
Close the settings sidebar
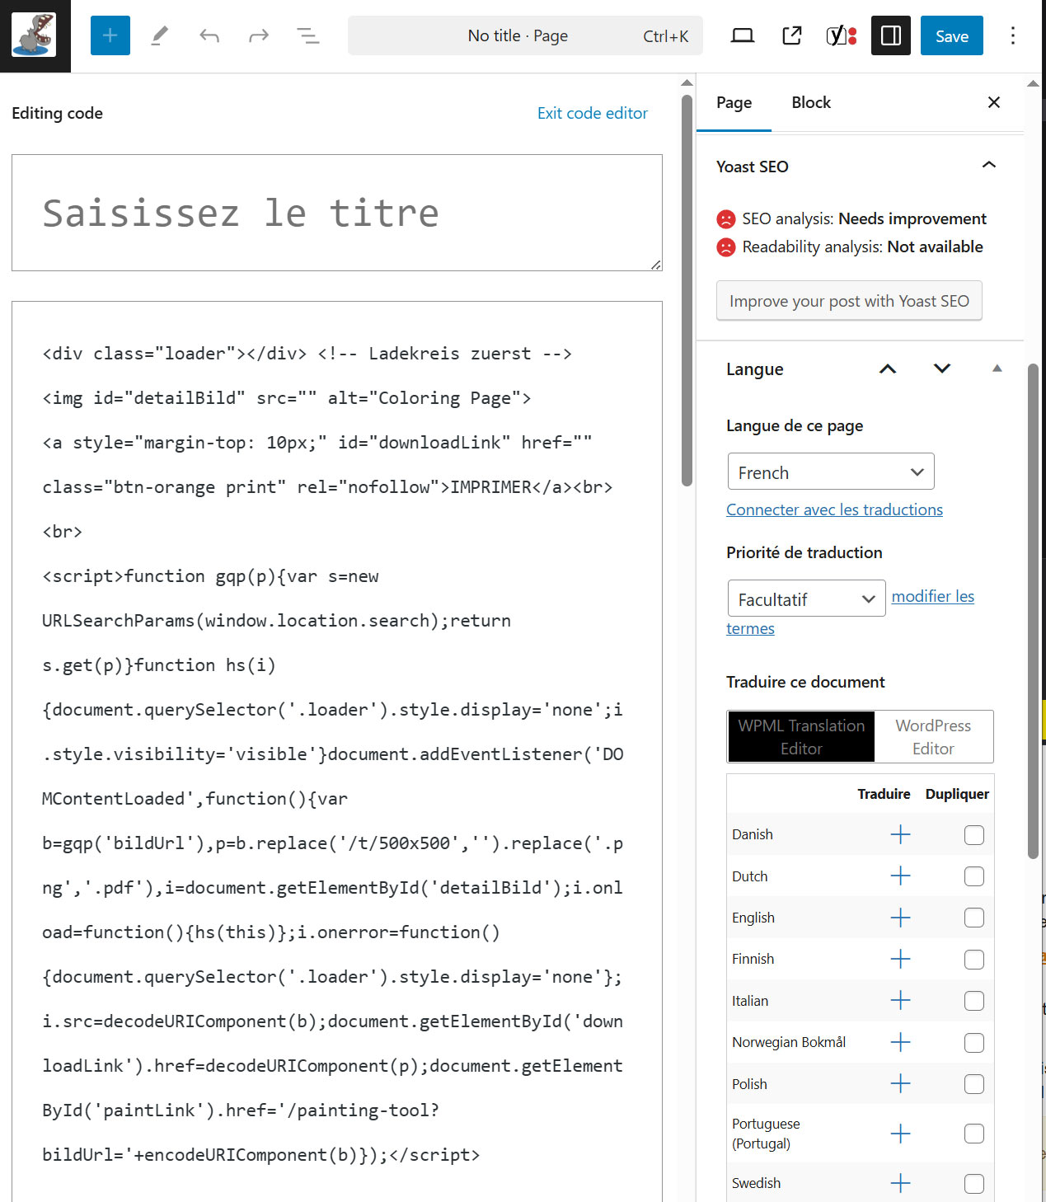[994, 102]
